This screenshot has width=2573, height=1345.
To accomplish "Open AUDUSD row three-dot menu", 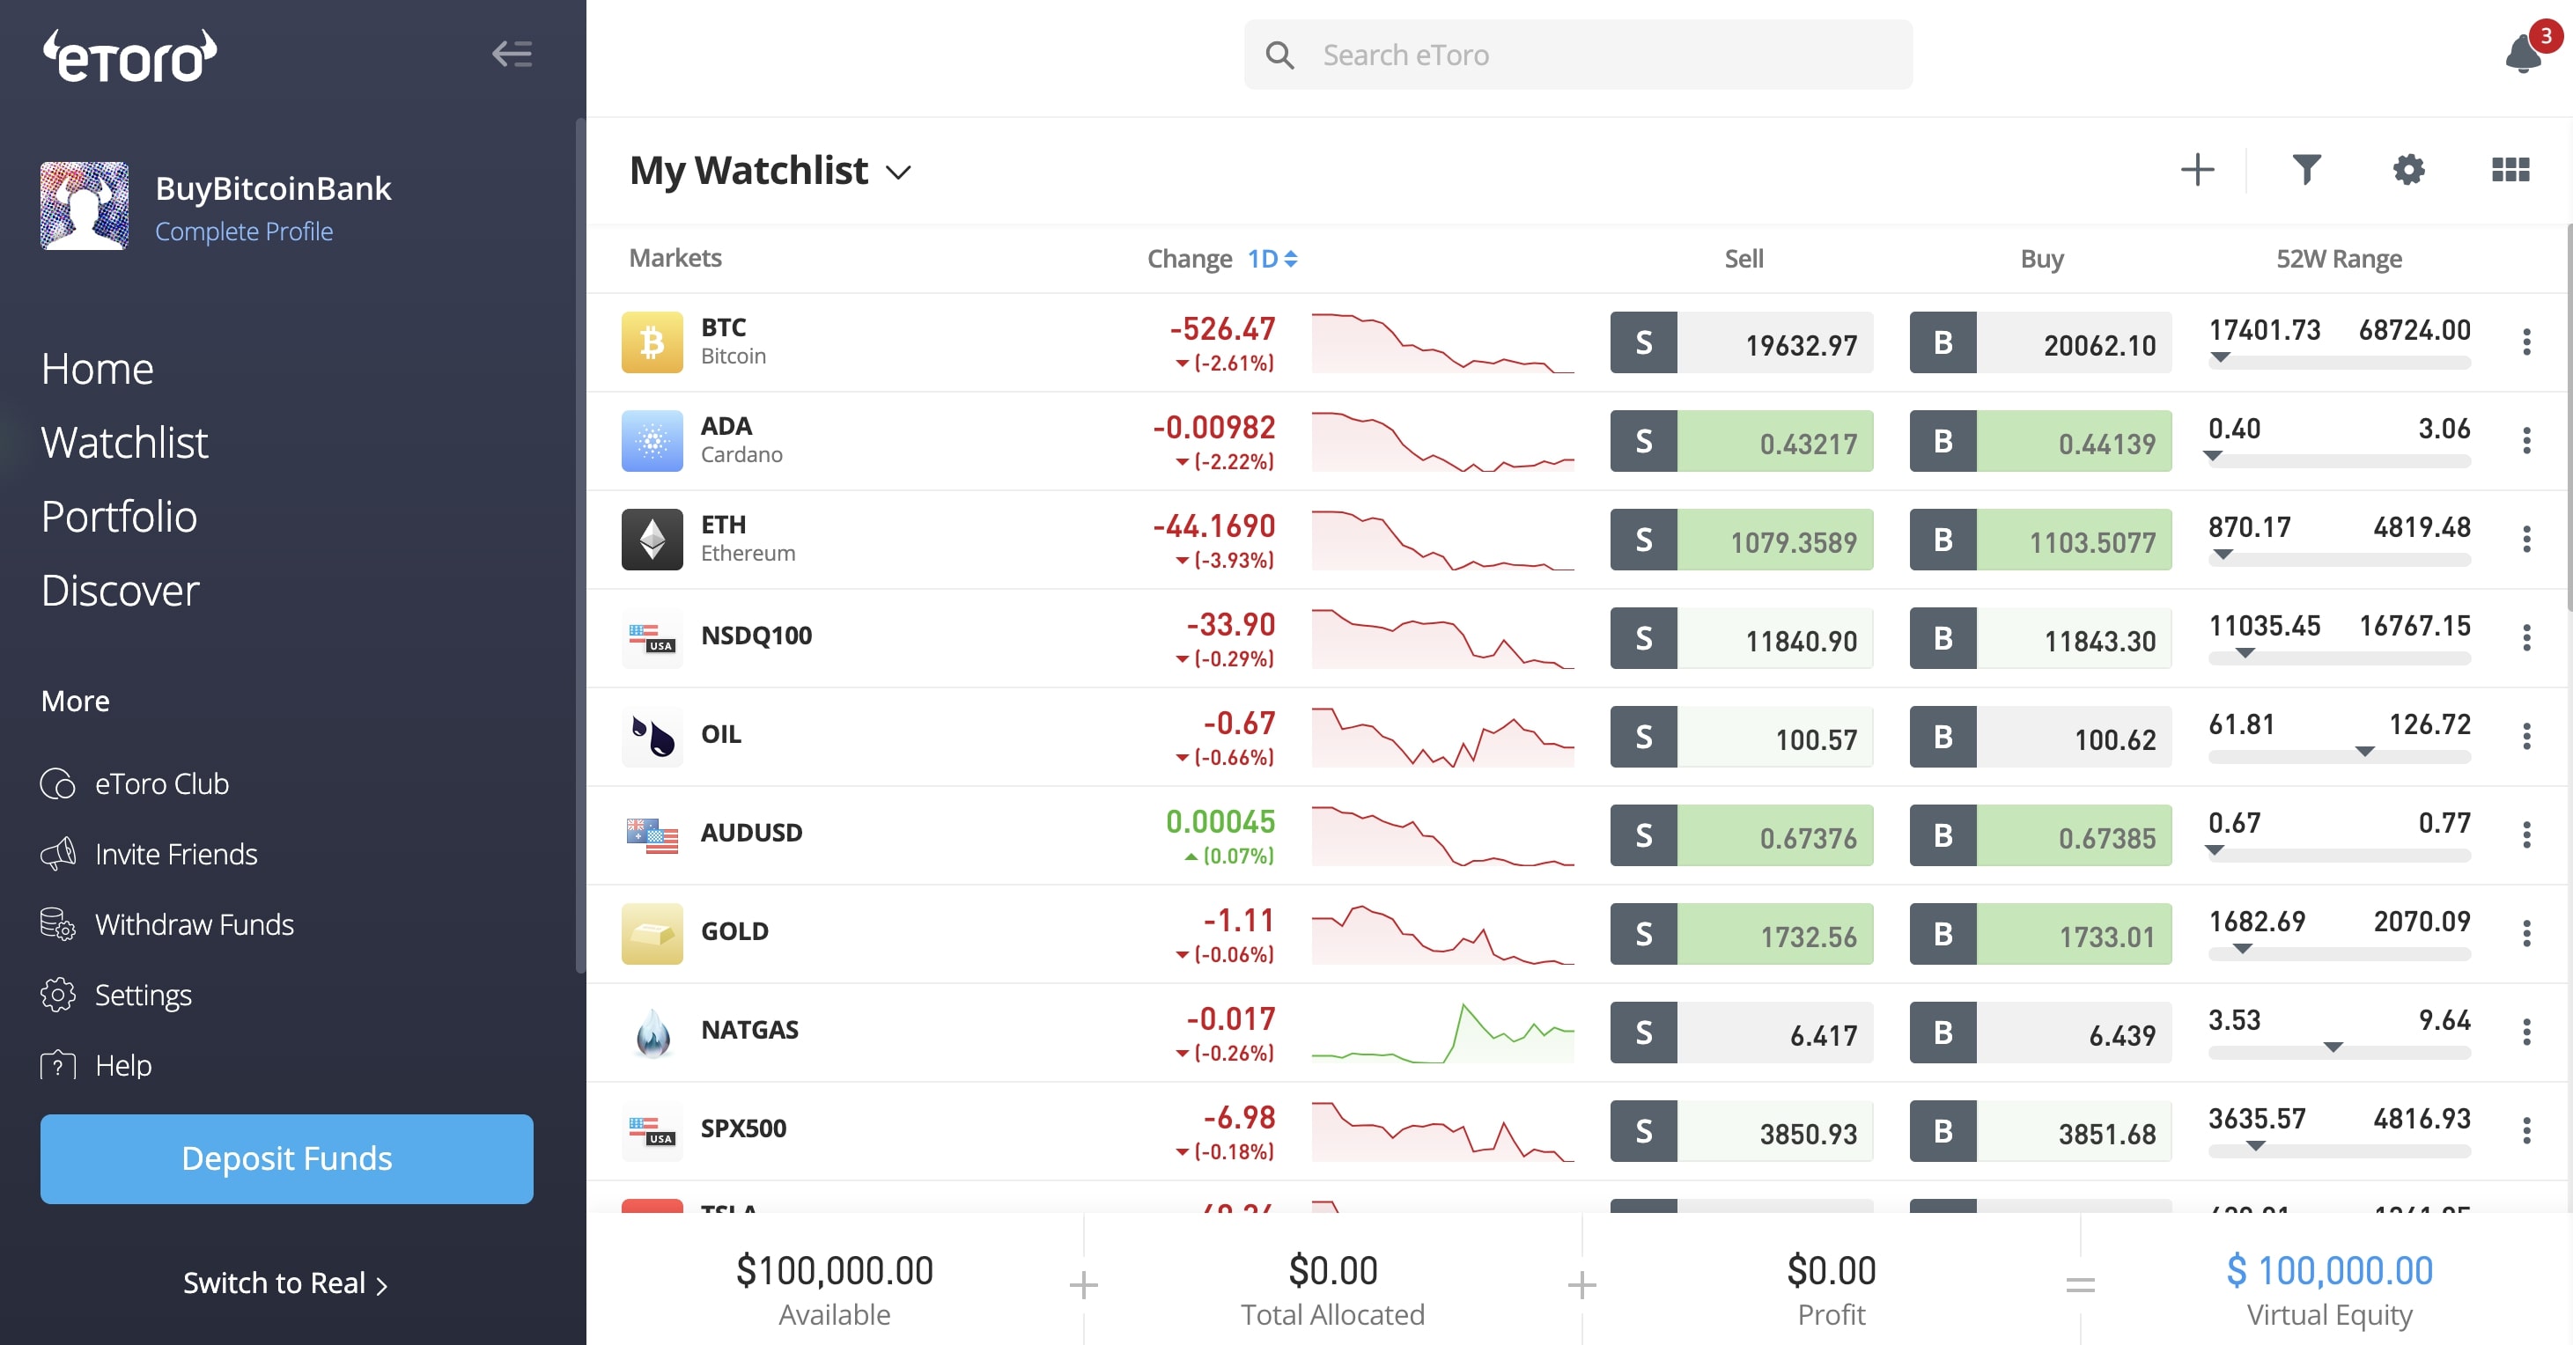I will tap(2526, 834).
